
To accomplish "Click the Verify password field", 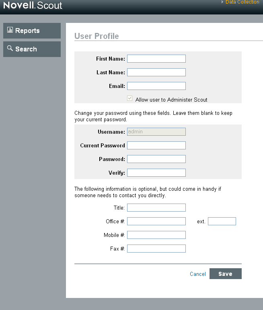I will (x=156, y=173).
